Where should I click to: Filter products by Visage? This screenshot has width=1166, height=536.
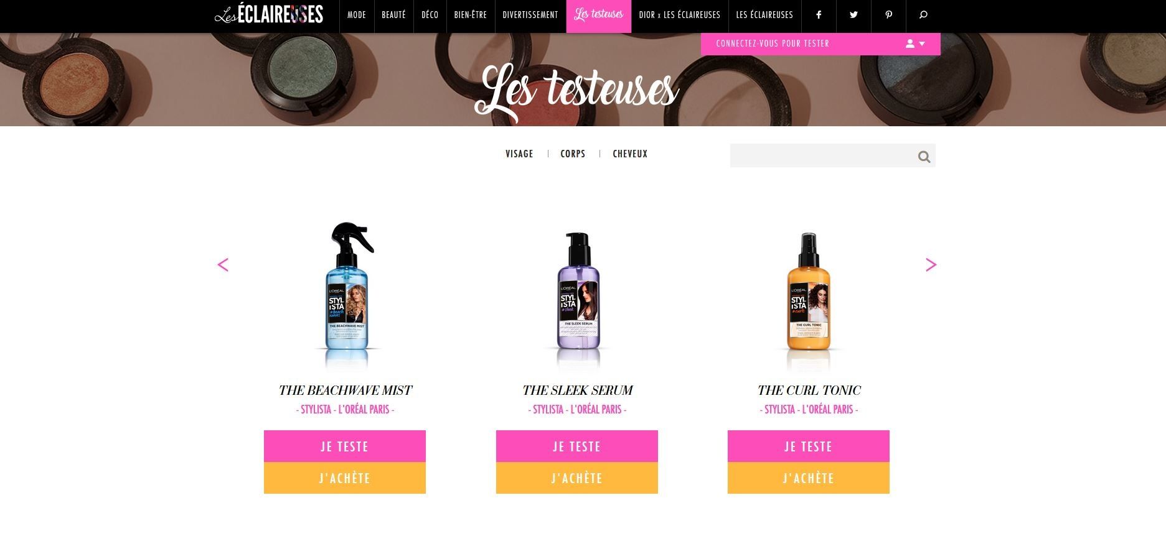coord(519,154)
